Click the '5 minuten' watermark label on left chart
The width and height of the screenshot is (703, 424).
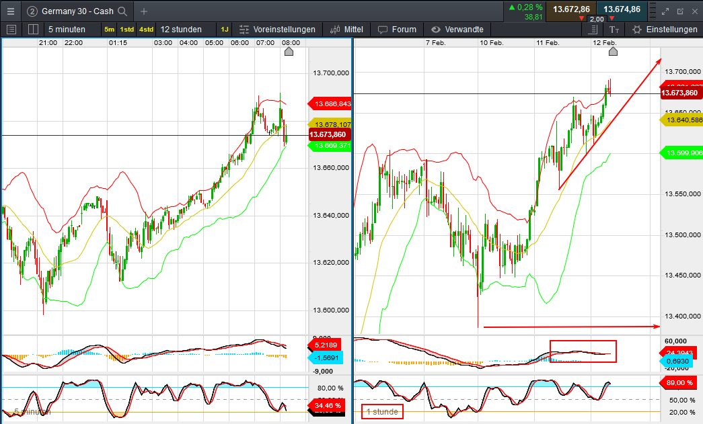[x=32, y=411]
